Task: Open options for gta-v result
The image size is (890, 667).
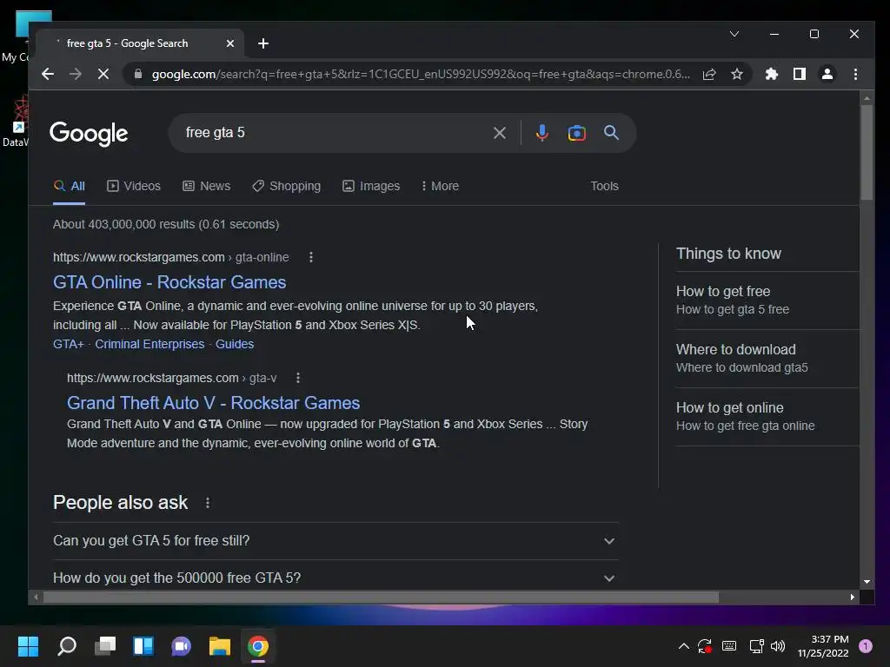Action: click(x=298, y=379)
